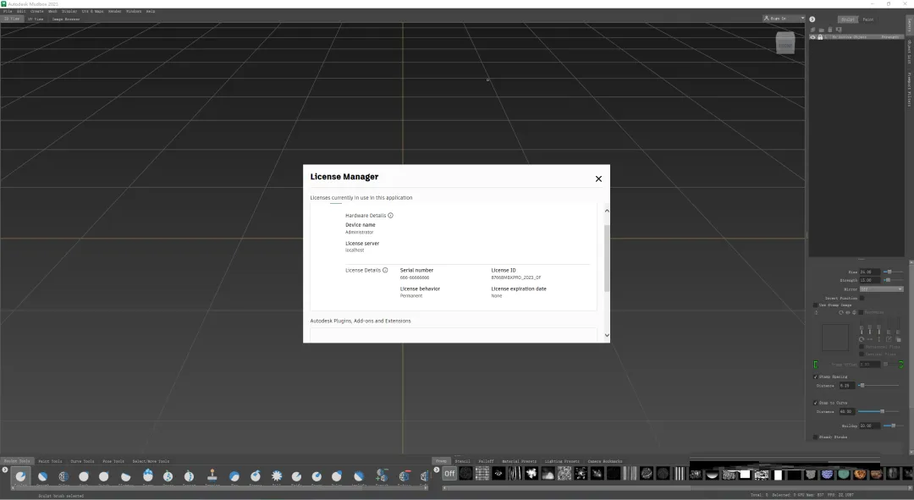This screenshot has width=914, height=500.
Task: Adjust the brush Size slider
Action: point(893,272)
